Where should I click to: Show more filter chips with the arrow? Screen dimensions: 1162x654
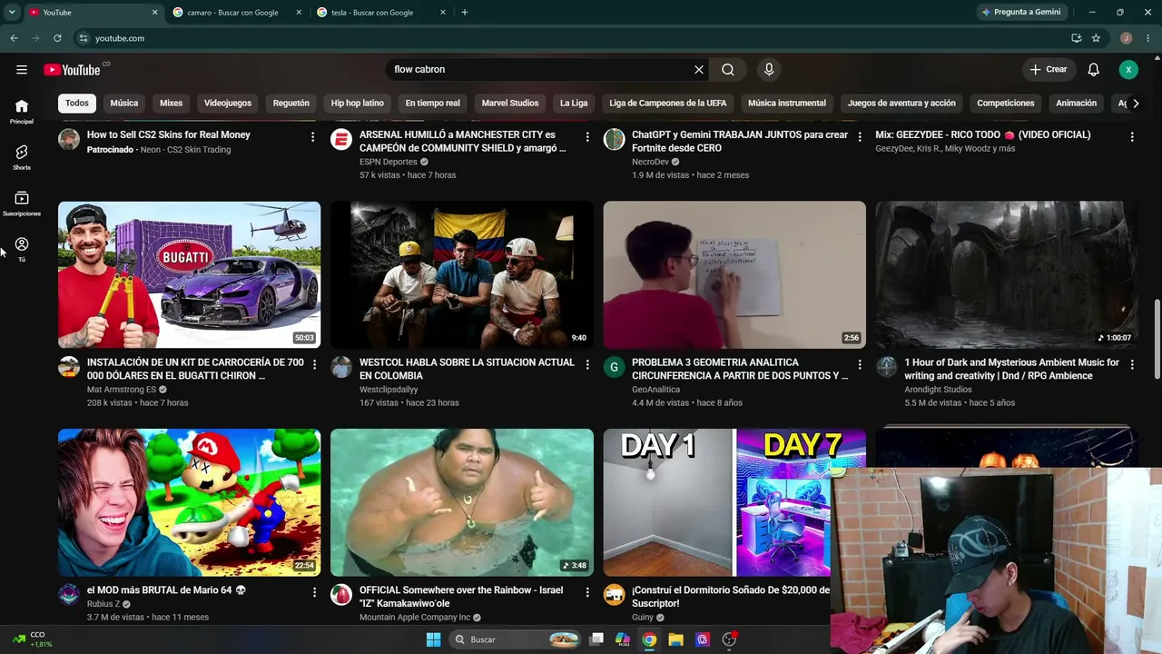[1136, 104]
